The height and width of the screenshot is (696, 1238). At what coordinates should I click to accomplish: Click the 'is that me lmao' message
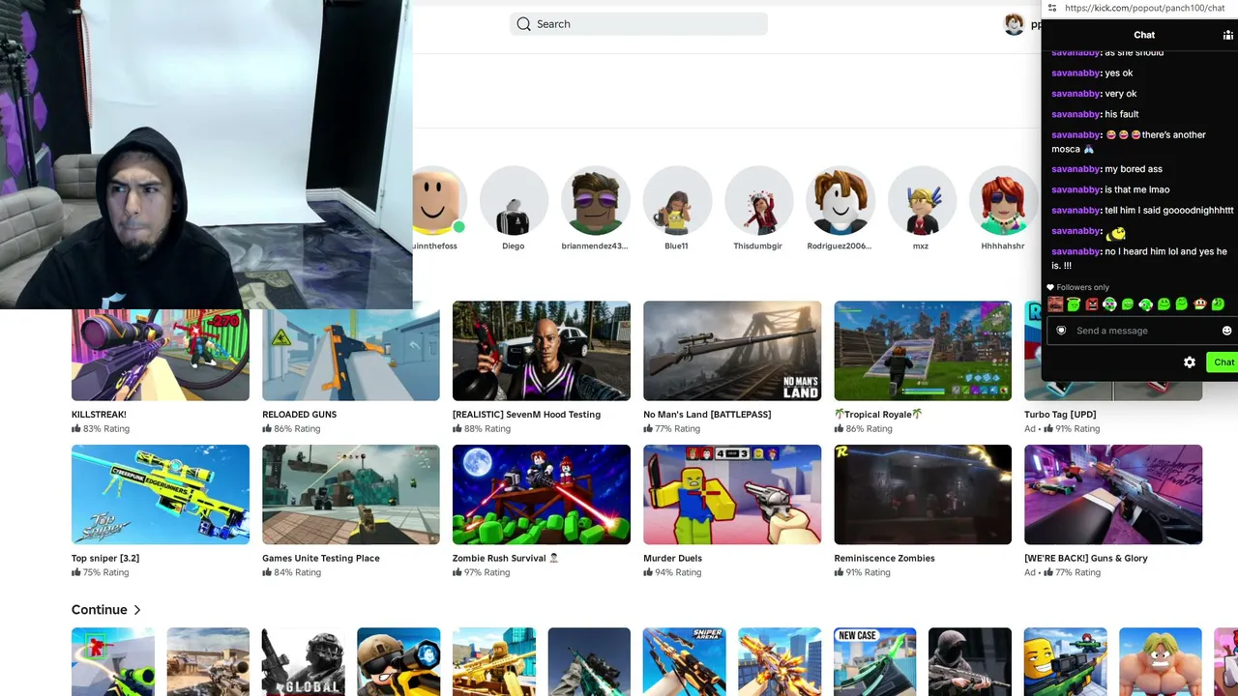tap(1136, 189)
